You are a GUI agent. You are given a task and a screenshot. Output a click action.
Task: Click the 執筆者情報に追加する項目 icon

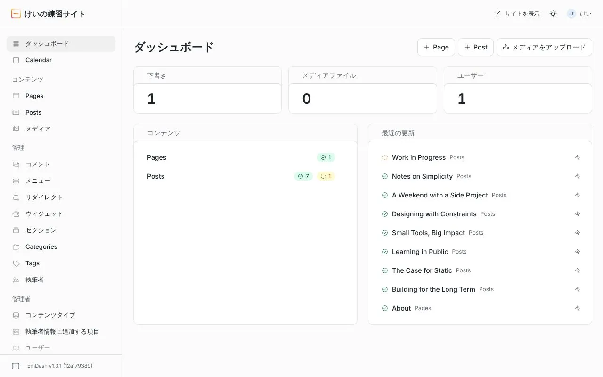click(16, 332)
